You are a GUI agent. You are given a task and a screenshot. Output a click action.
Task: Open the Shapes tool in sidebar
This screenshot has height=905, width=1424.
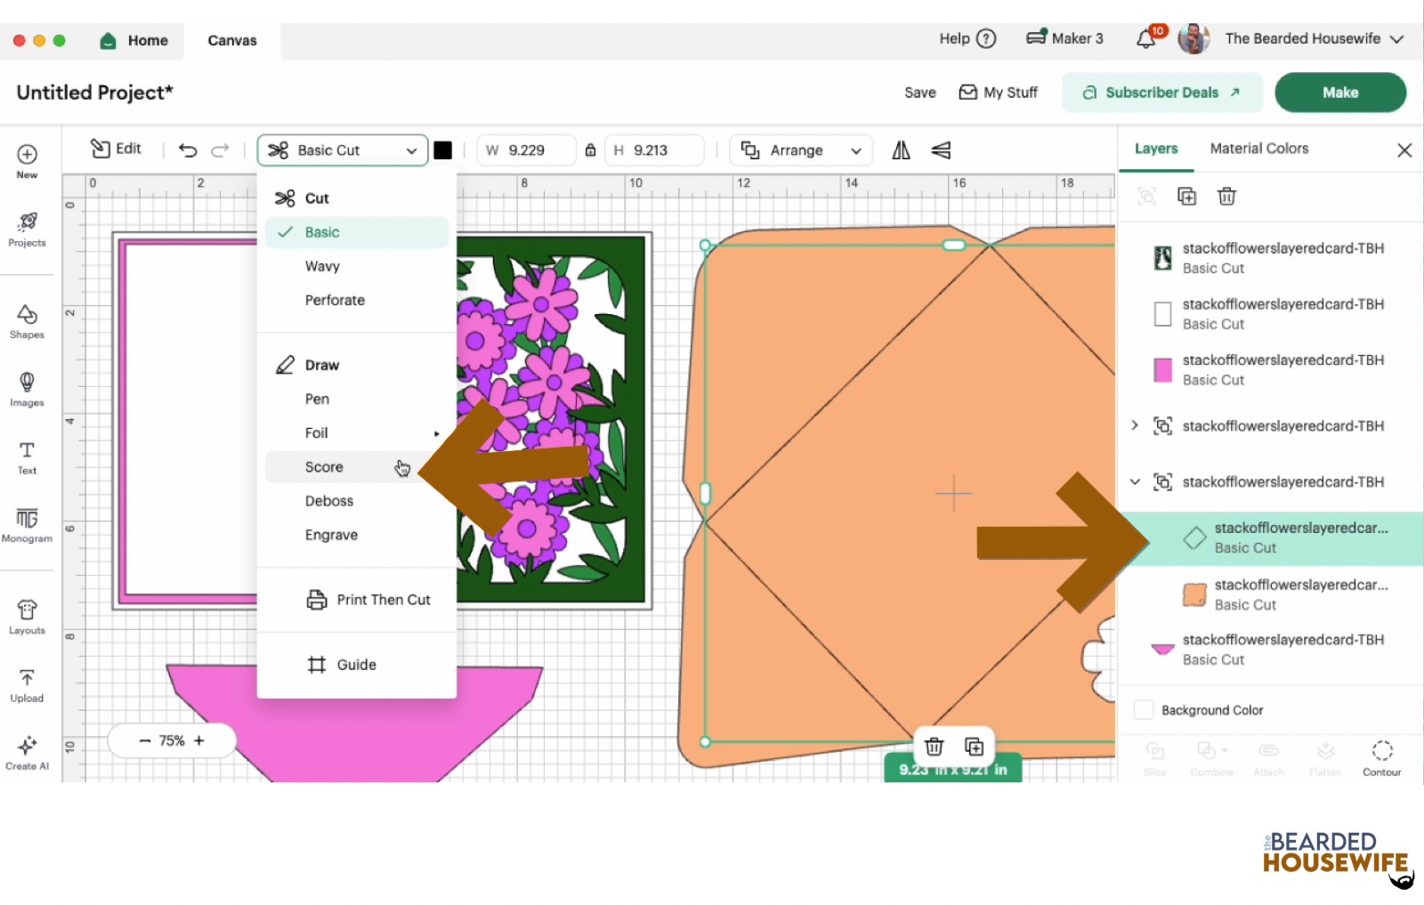point(27,321)
